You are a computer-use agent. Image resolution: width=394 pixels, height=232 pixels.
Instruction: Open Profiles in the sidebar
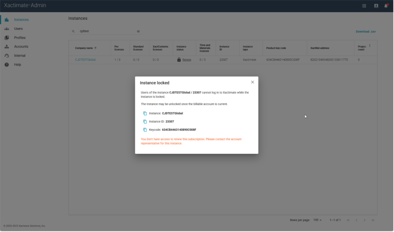(20, 38)
